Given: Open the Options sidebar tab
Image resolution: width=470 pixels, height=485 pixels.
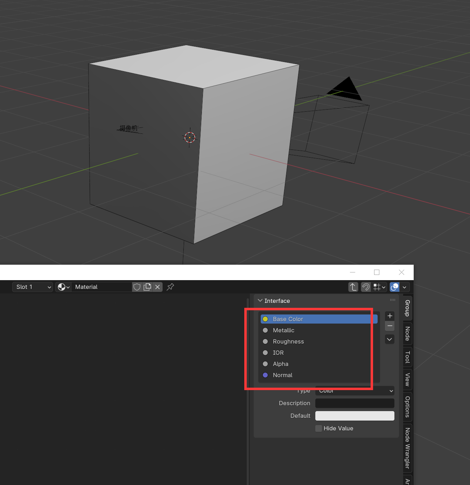Looking at the screenshot, I should 407,407.
